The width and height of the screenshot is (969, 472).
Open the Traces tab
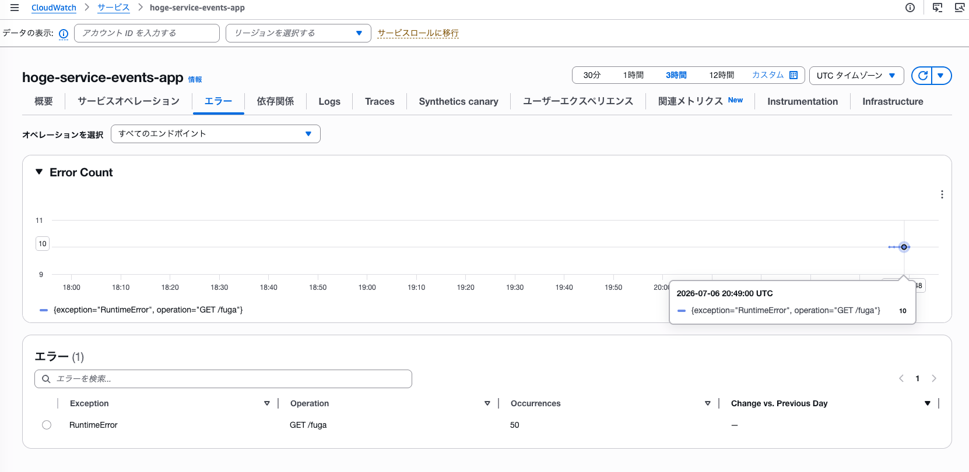[380, 101]
